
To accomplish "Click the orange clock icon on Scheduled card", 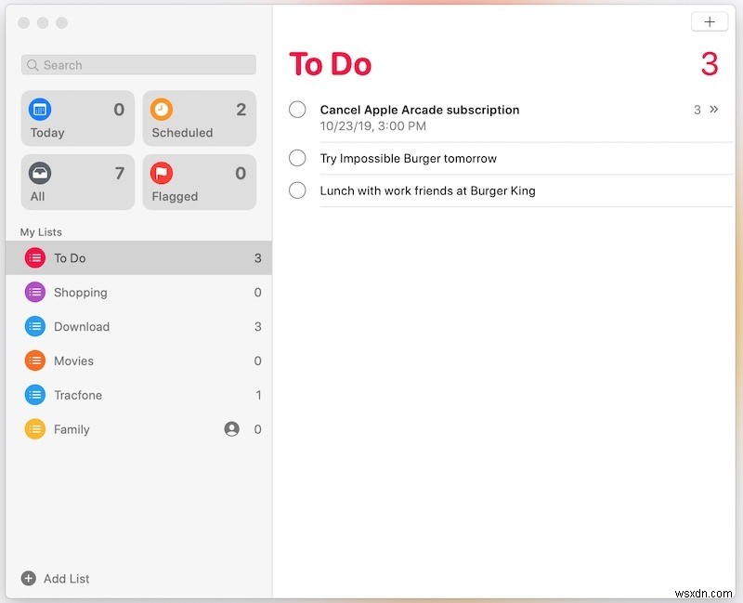I will click(162, 110).
